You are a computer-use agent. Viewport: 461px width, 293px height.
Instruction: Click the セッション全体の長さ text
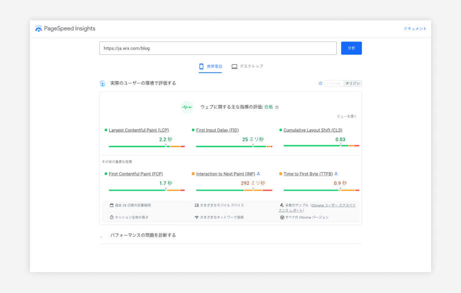click(131, 218)
